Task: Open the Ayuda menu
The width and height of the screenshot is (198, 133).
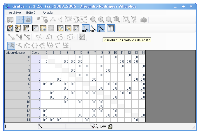Action: [x=48, y=13]
